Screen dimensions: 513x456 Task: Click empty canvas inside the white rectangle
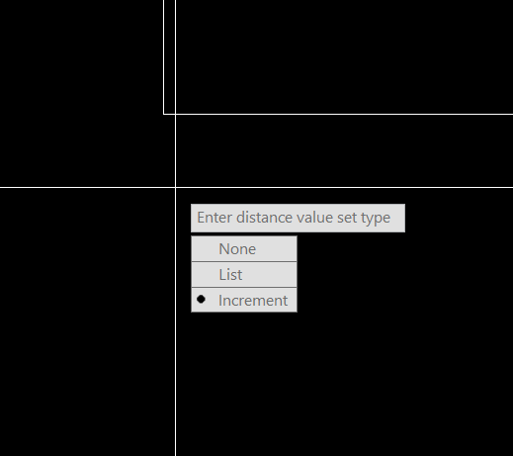point(343,56)
